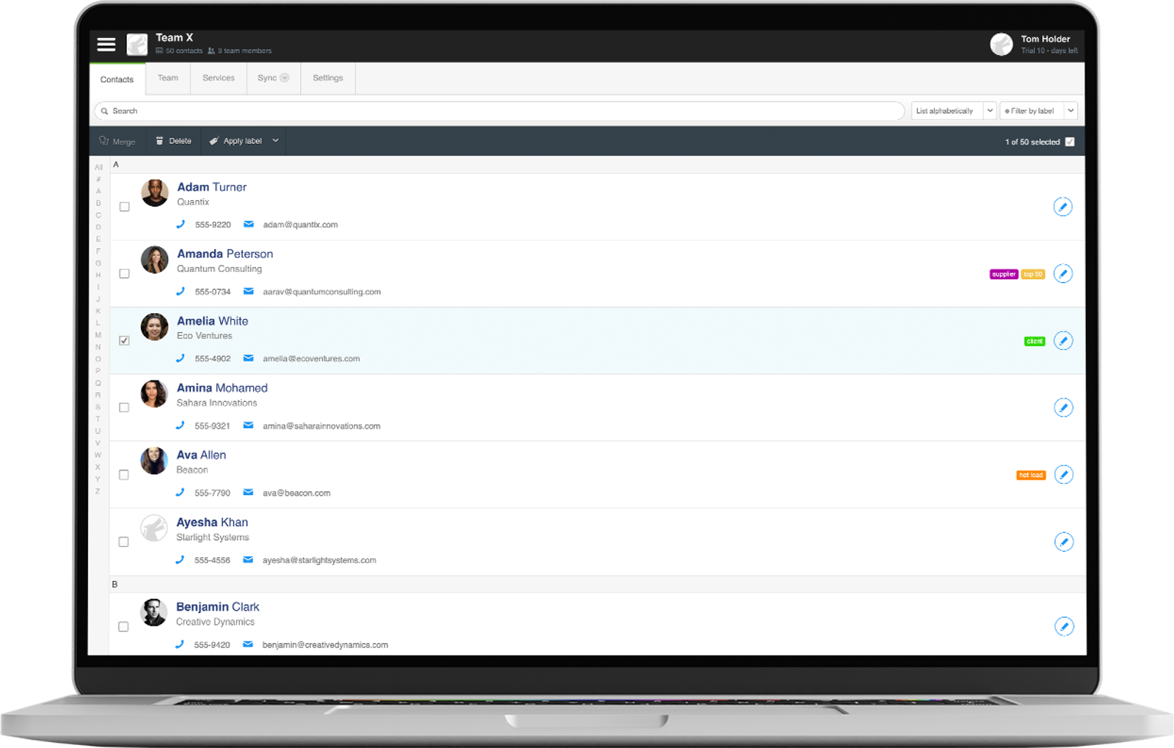1174x748 pixels.
Task: Open Tom Holder's profile avatar
Action: point(1002,45)
